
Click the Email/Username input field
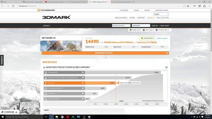(x=121, y=25)
